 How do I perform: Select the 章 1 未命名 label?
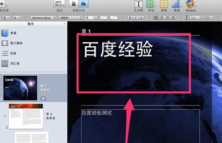[45, 88]
